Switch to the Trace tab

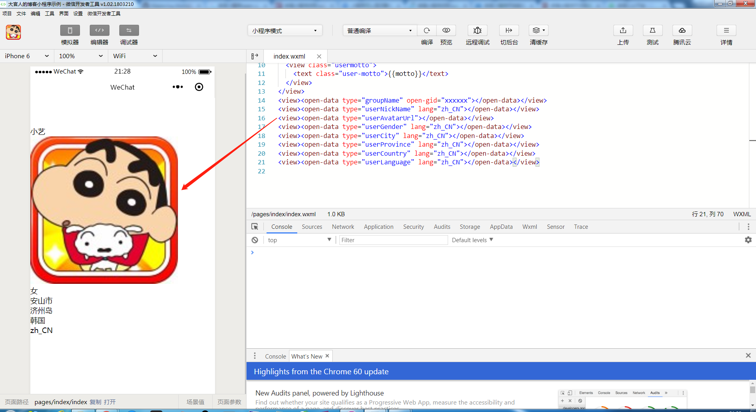[x=581, y=227]
